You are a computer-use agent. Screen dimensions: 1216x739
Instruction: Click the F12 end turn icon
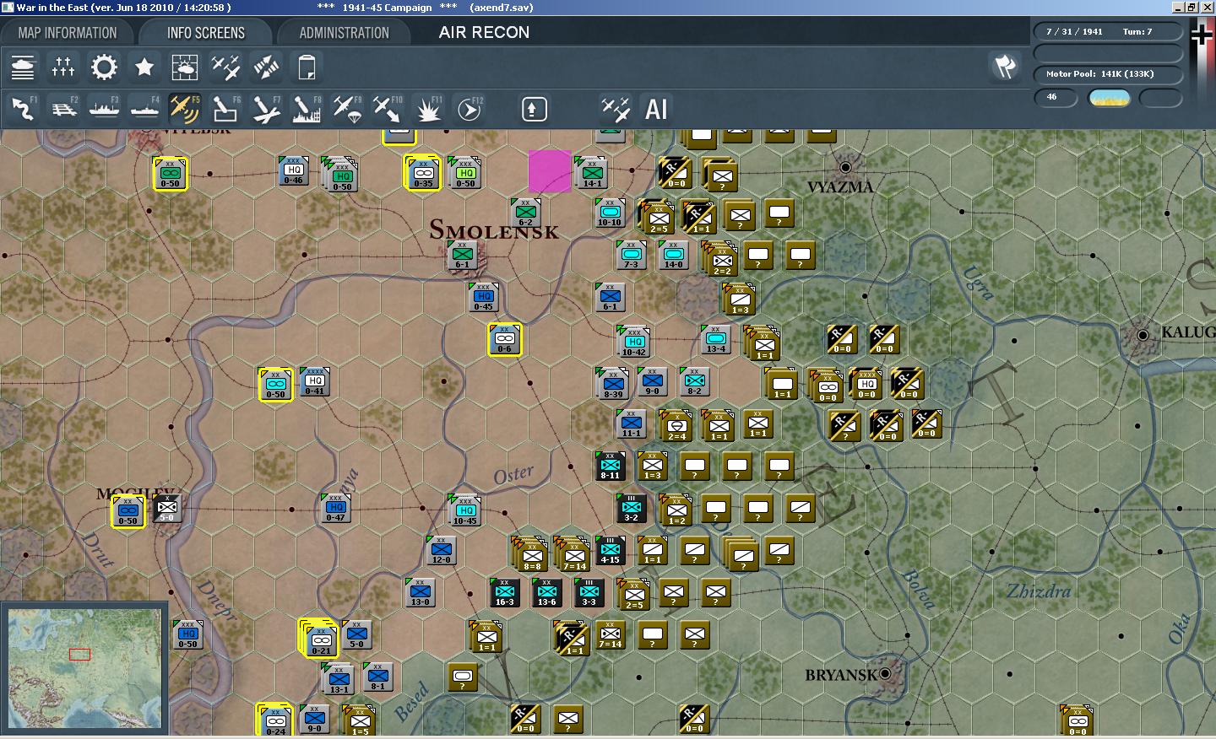(469, 109)
